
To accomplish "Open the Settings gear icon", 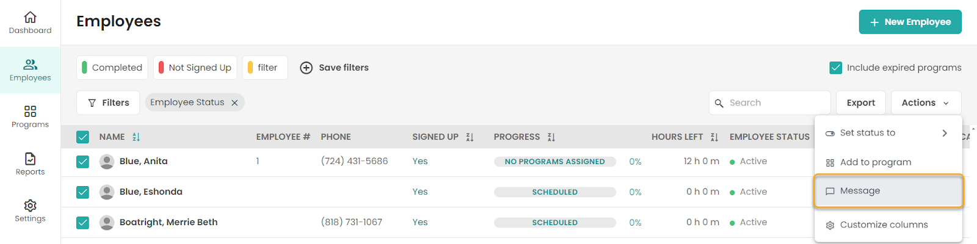I will pyautogui.click(x=30, y=206).
